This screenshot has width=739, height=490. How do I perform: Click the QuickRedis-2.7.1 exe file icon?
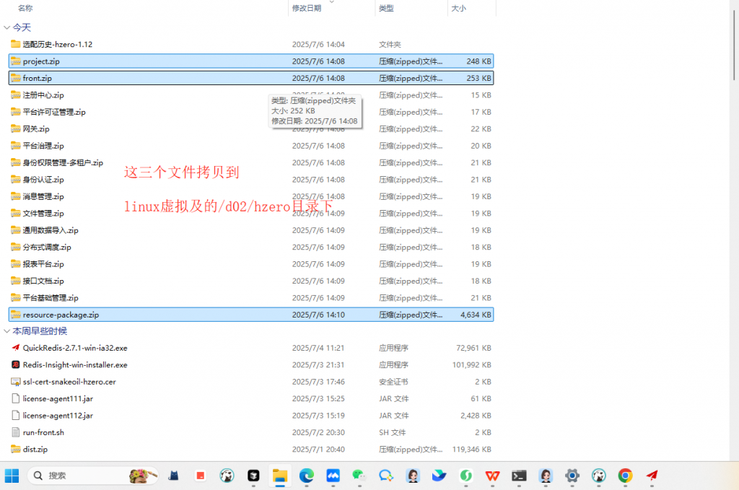click(x=16, y=348)
